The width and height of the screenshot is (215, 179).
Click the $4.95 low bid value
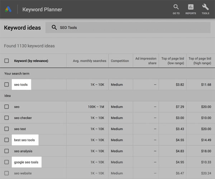180,162
